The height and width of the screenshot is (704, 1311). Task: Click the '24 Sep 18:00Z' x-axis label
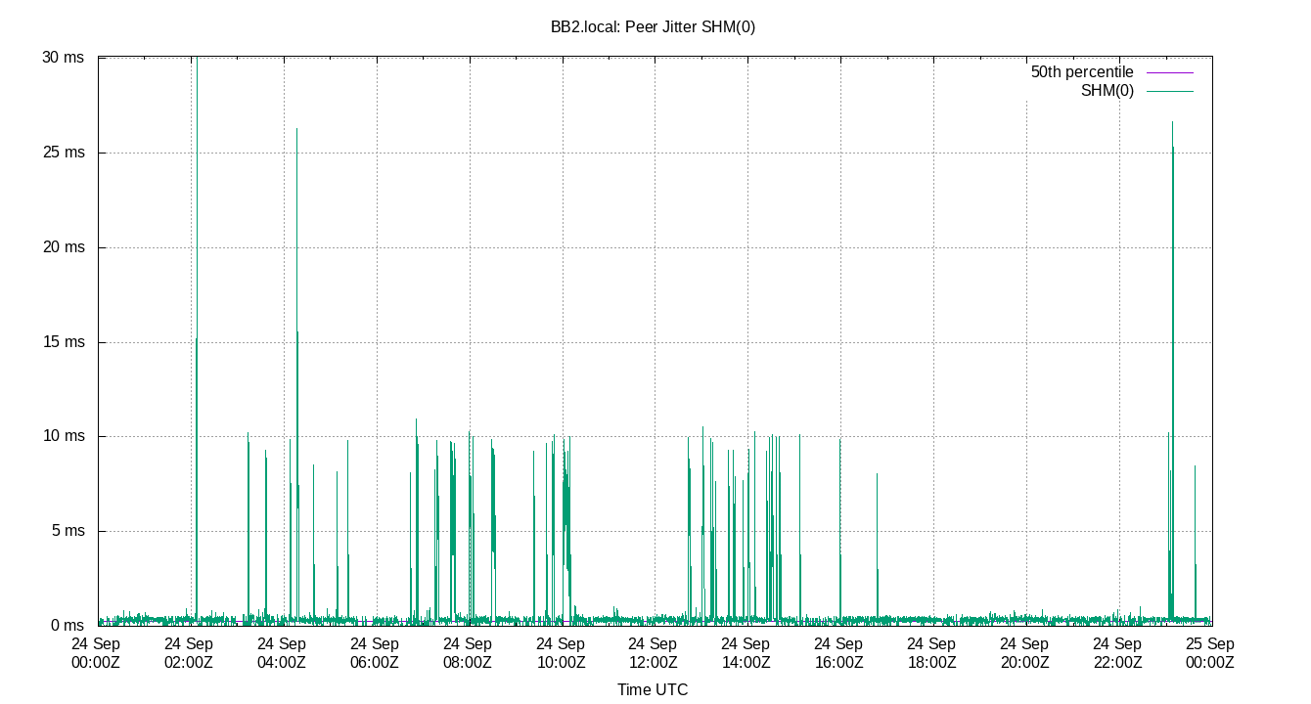click(x=931, y=653)
